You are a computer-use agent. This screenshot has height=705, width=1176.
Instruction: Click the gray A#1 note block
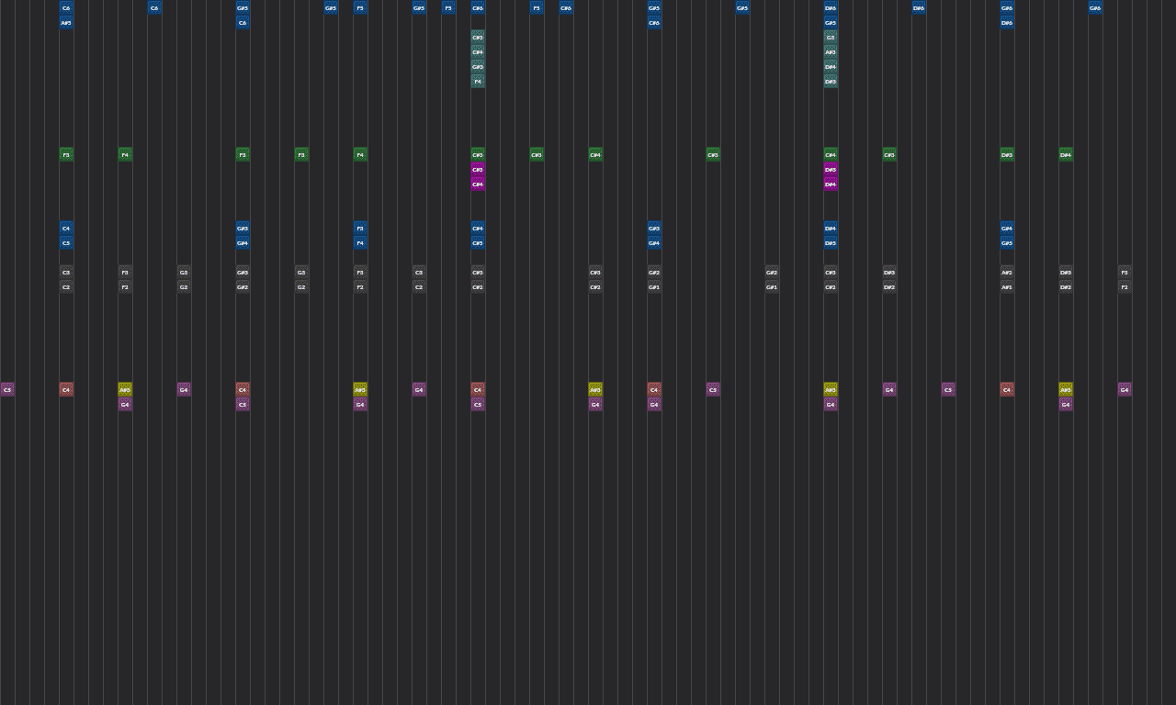tap(1007, 287)
